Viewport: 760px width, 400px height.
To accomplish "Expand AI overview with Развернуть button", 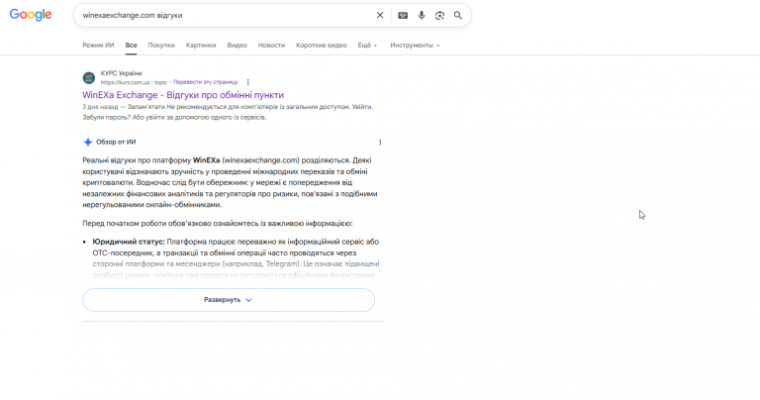I will point(229,300).
